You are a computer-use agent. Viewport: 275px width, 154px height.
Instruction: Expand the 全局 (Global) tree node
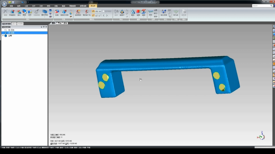pos(2,35)
